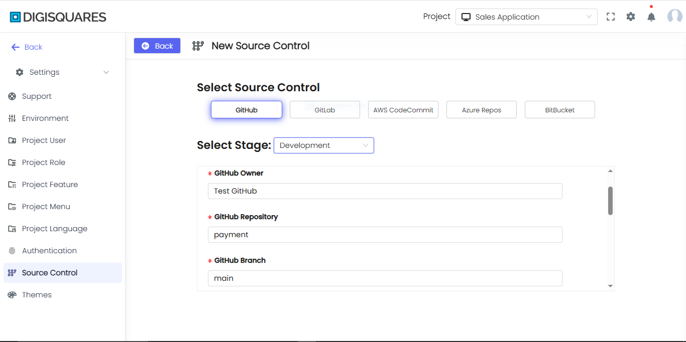This screenshot has height=342, width=686.
Task: Click the form scrollbar thumb
Action: 610,201
